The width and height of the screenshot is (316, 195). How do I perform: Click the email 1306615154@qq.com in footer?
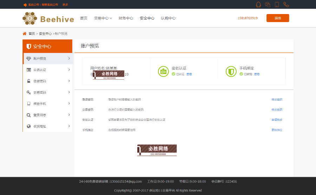coord(126,182)
